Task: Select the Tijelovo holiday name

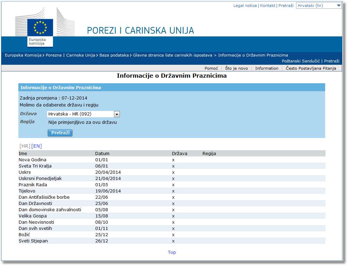Action: [27, 191]
